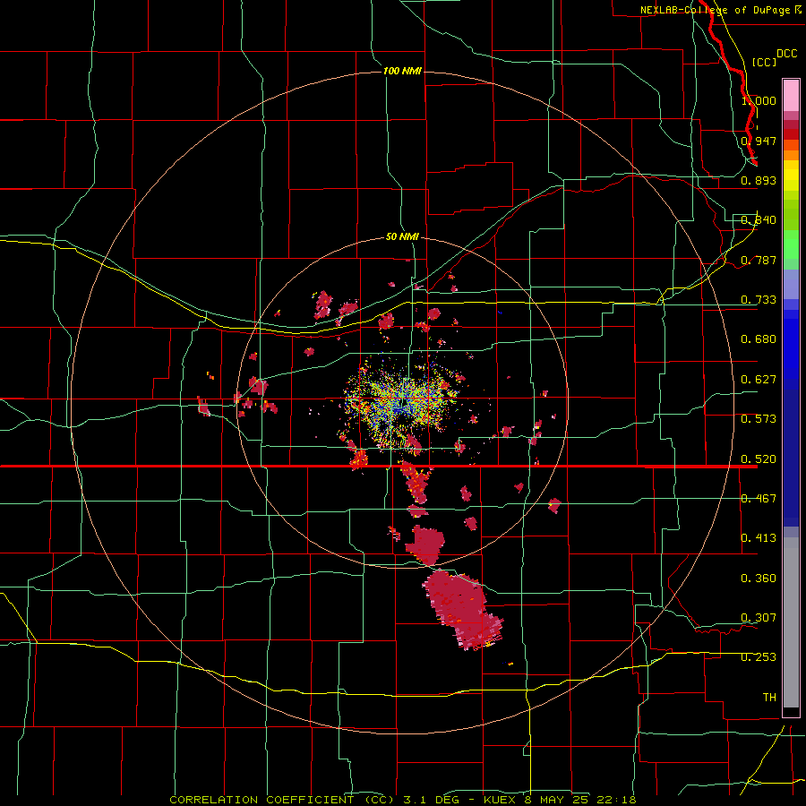Select the 0.733 scale value label

pos(759,300)
